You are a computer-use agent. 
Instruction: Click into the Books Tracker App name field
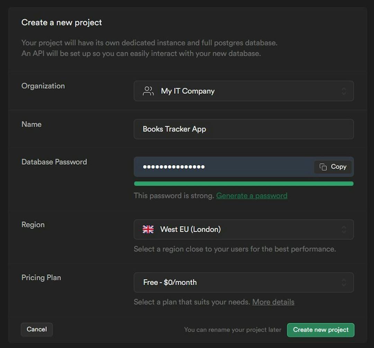(243, 129)
